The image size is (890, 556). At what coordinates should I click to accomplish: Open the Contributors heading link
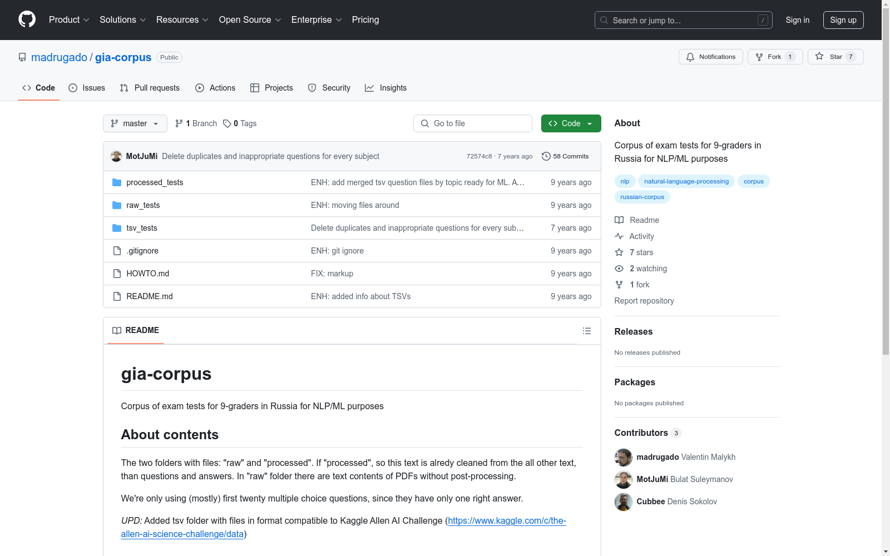tap(648, 433)
